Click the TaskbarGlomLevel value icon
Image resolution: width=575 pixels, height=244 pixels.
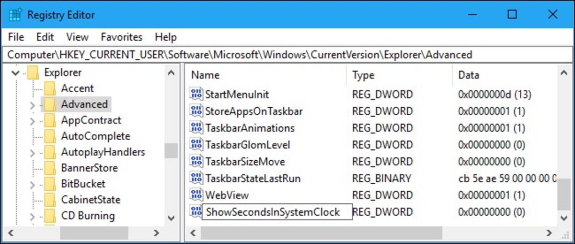click(196, 145)
